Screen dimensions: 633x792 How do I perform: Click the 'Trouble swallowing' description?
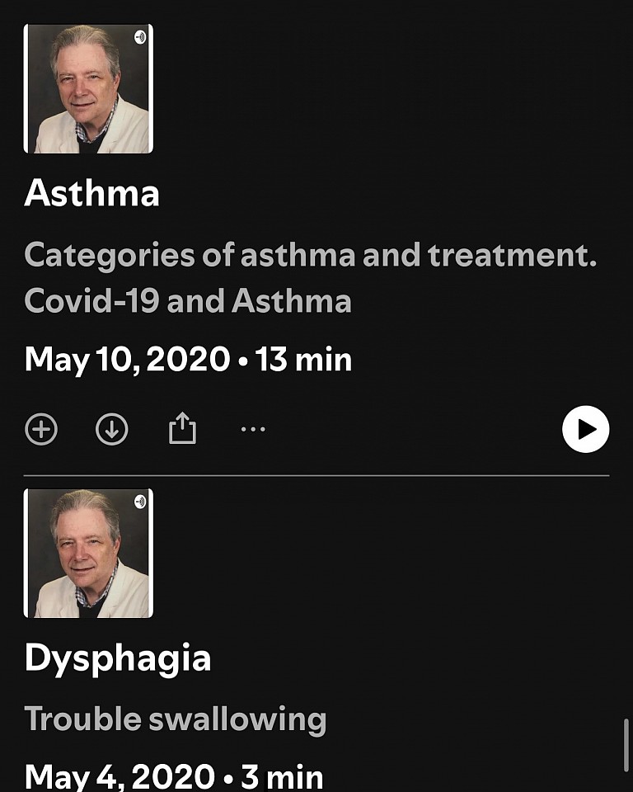(176, 719)
